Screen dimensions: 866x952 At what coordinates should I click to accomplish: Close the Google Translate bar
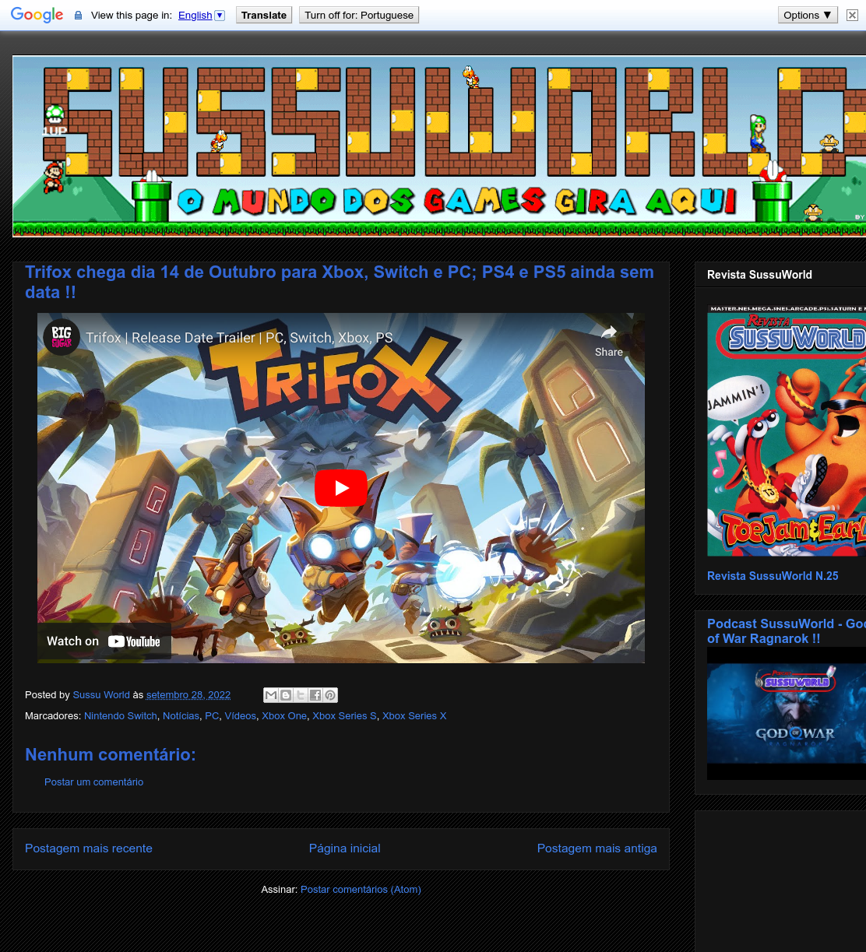(x=852, y=15)
